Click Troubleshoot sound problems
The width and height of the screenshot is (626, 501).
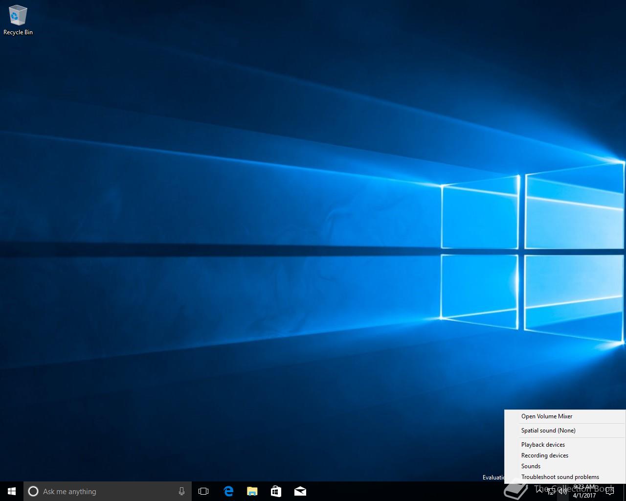click(x=565, y=477)
